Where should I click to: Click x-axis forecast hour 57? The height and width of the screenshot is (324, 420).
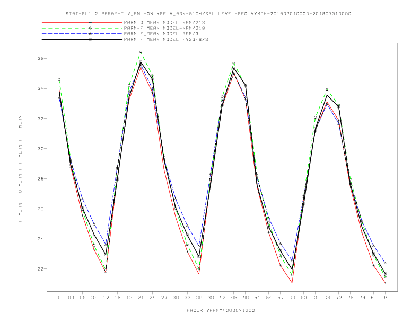point(281,298)
